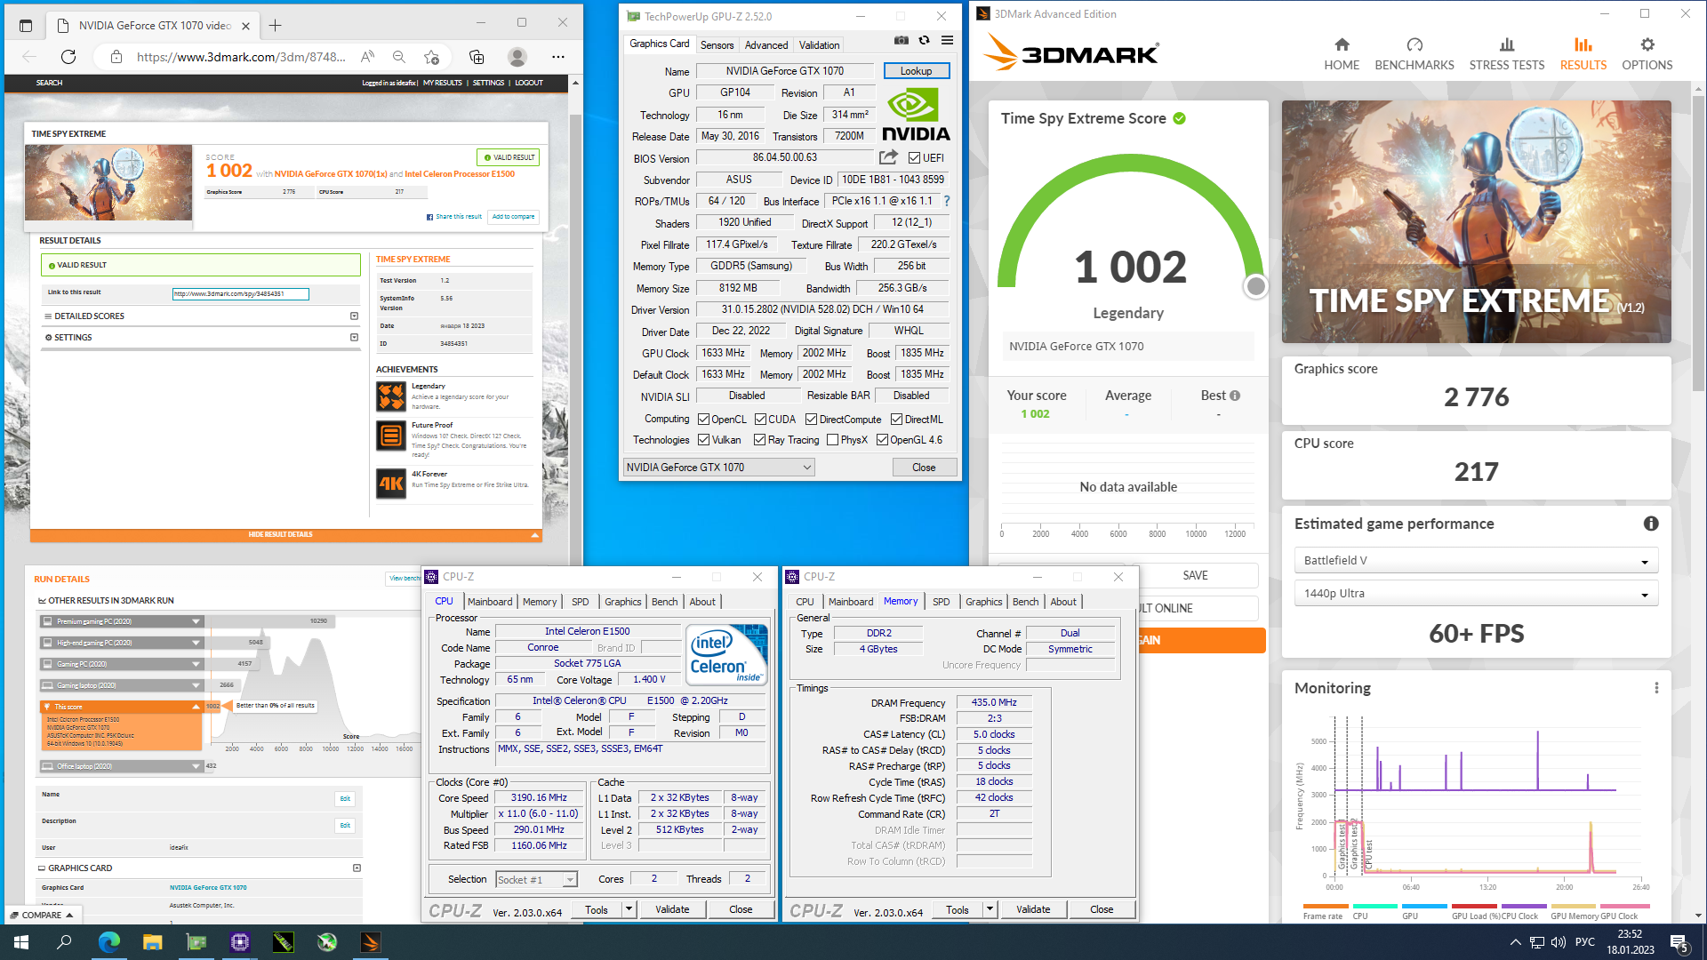Click GPU-Z refresh icon

(x=925, y=40)
